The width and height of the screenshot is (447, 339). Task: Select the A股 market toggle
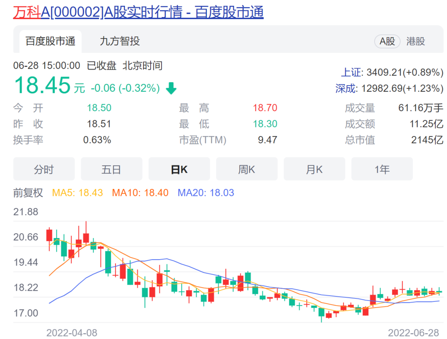pos(387,41)
